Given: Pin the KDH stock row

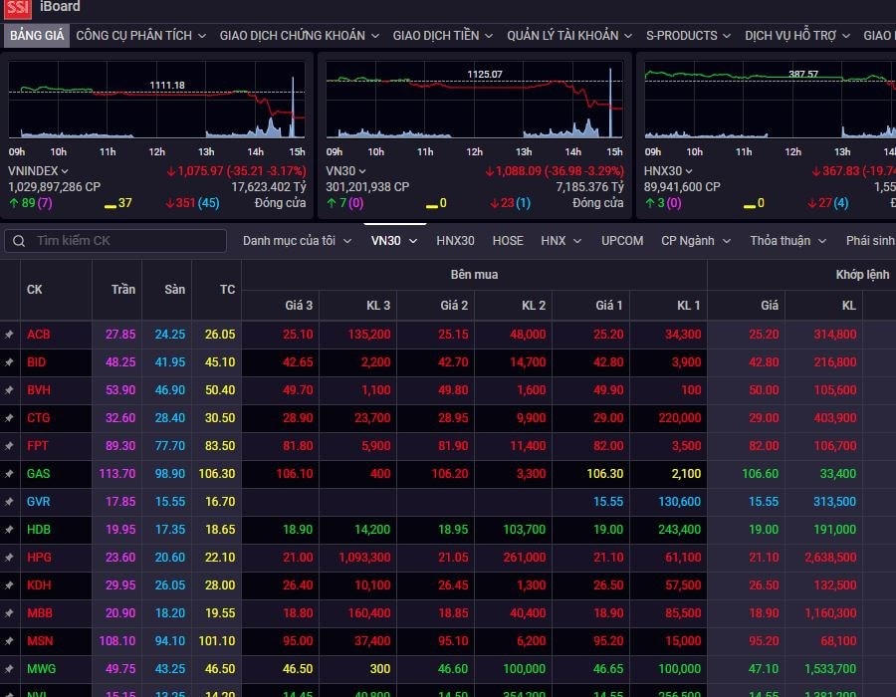Looking at the screenshot, I should click(10, 585).
